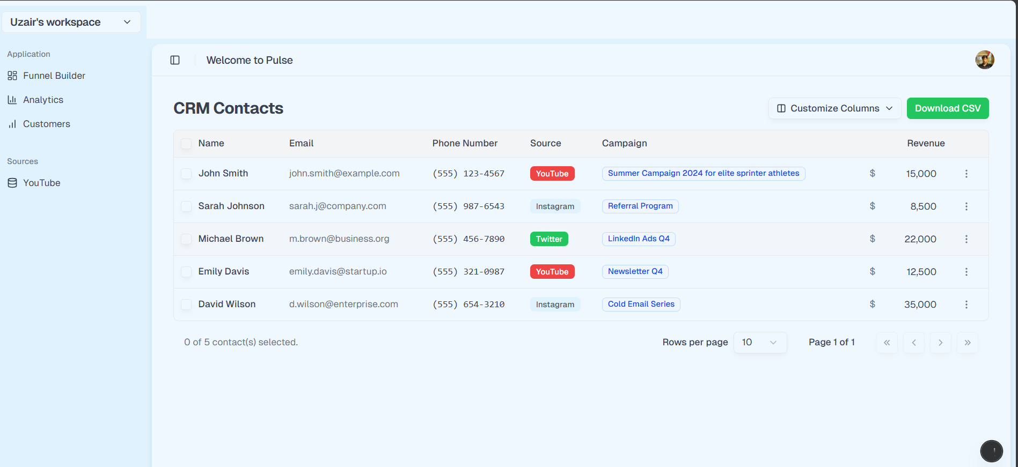Open row actions menu for Michael Brown
The image size is (1018, 467).
966,239
